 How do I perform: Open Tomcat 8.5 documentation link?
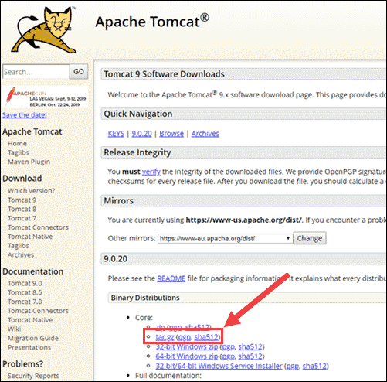(x=25, y=292)
